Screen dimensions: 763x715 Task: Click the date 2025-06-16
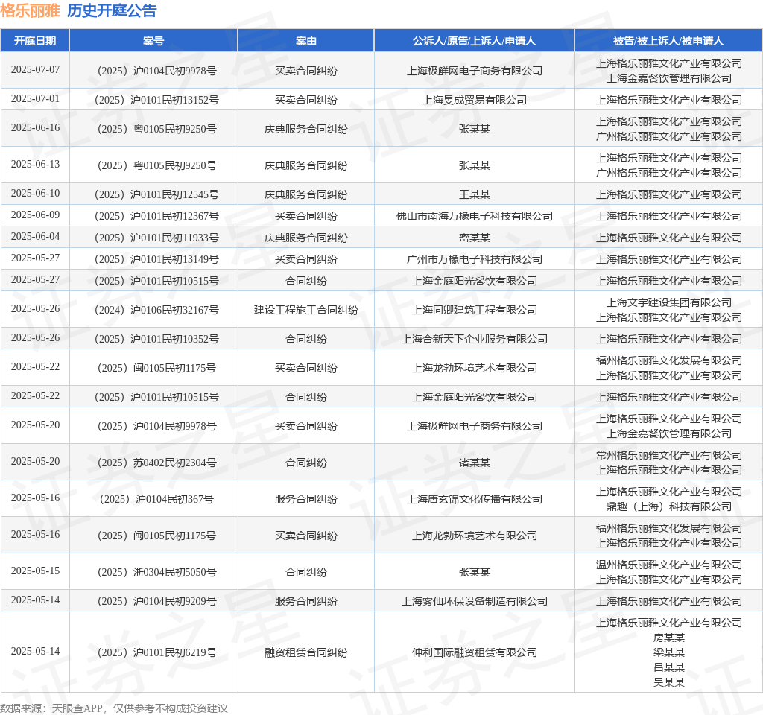pyautogui.click(x=35, y=127)
